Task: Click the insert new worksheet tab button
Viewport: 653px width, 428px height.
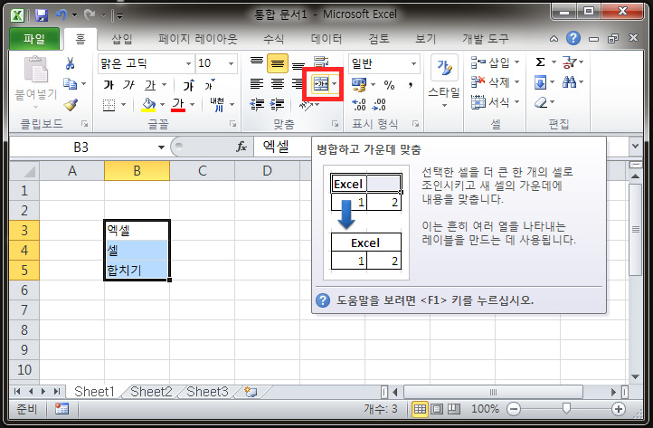Action: coord(251,392)
